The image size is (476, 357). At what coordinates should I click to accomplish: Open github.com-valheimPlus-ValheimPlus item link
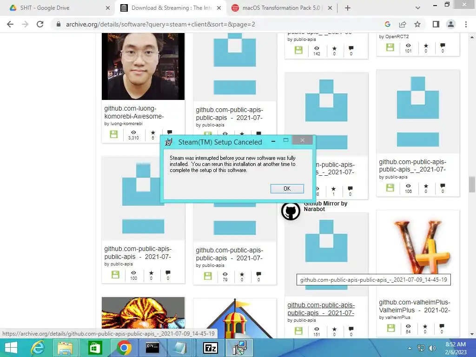click(415, 306)
